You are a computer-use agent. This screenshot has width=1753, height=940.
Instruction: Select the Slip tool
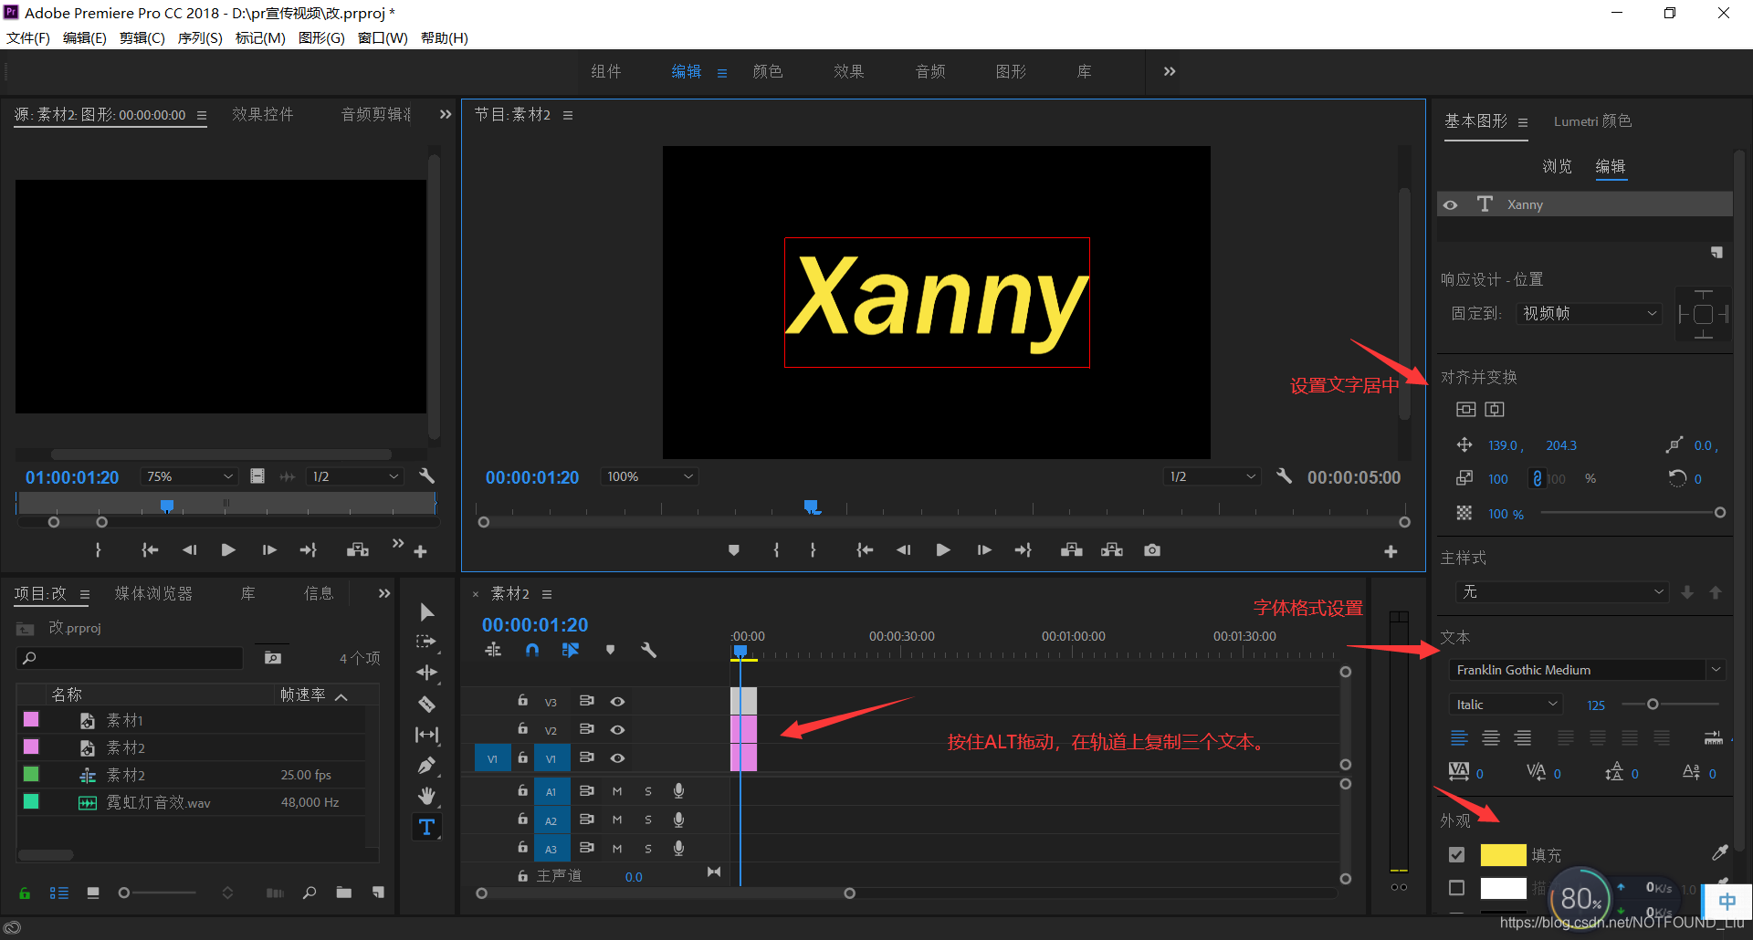click(426, 735)
